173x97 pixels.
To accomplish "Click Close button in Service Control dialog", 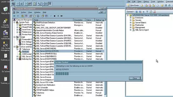I will click(135, 78).
